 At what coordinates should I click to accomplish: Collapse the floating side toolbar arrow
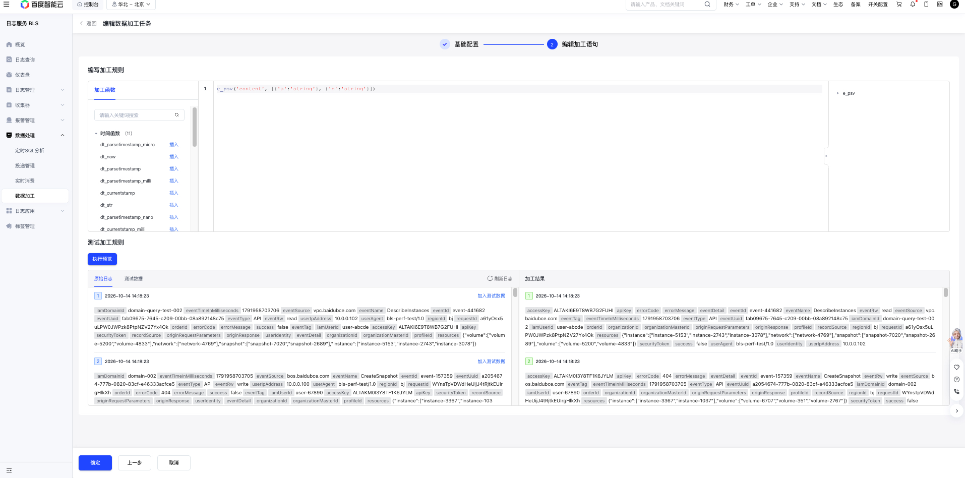[957, 411]
